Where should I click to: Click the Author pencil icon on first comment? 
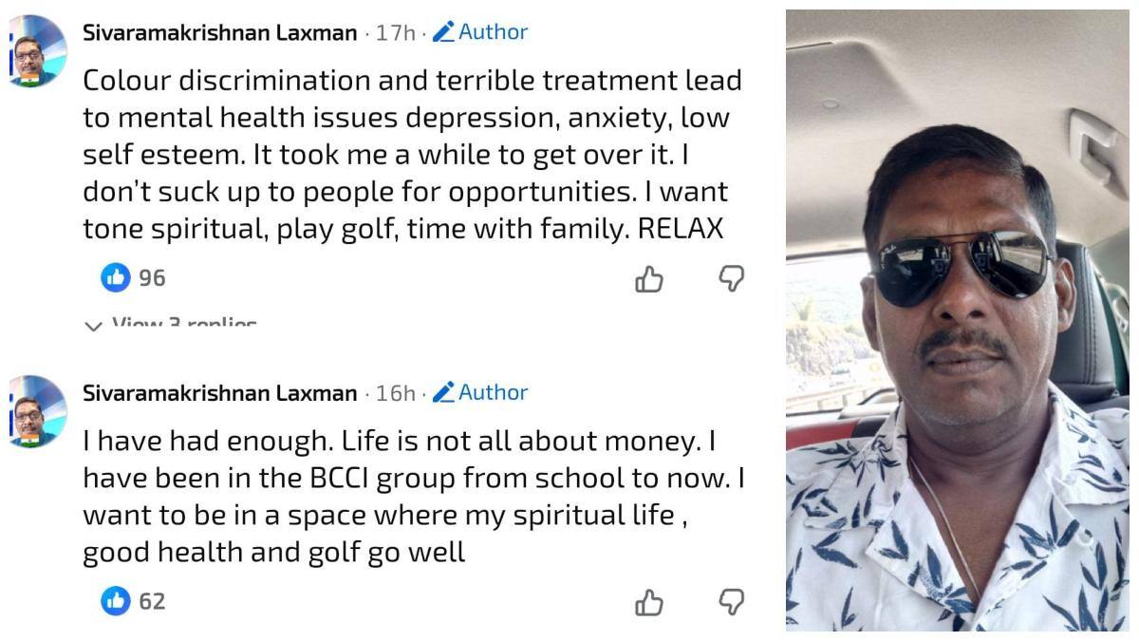pos(442,32)
